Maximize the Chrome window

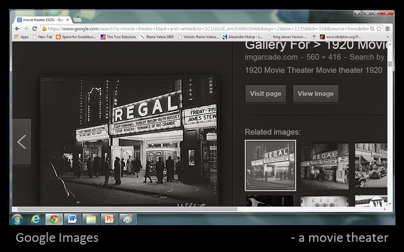point(376,13)
